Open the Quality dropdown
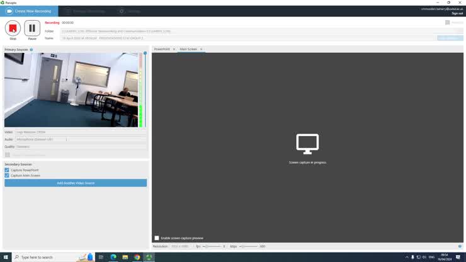This screenshot has width=466, height=262. pyautogui.click(x=81, y=147)
